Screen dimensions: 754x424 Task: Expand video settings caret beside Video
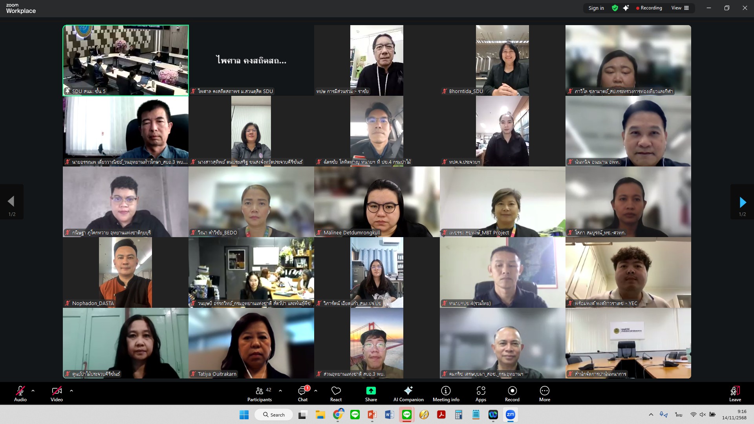click(x=71, y=391)
